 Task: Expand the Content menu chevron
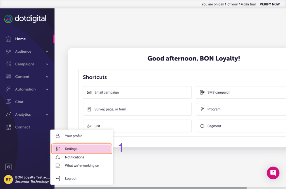click(47, 77)
